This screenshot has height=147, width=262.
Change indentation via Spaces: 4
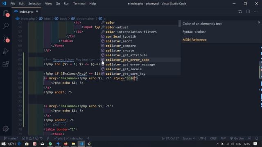pyautogui.click(x=188, y=138)
